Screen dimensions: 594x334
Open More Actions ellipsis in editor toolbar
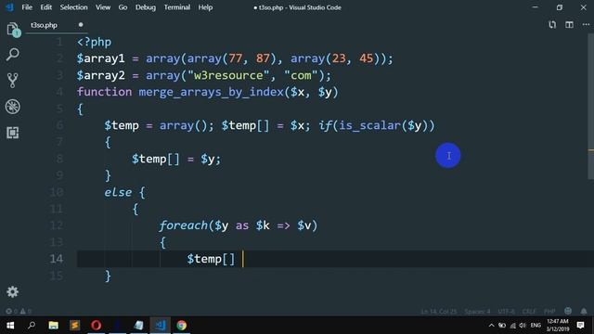[x=586, y=25]
